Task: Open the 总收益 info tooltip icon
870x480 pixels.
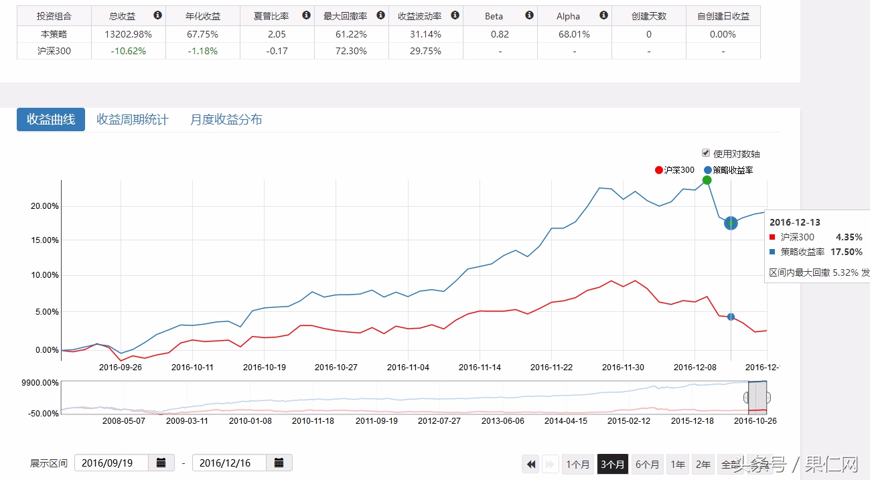Action: point(158,15)
